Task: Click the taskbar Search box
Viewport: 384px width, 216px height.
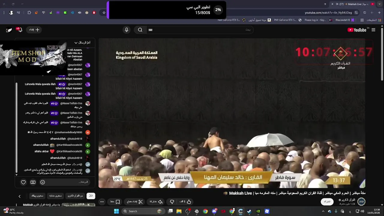Action: (x=143, y=211)
